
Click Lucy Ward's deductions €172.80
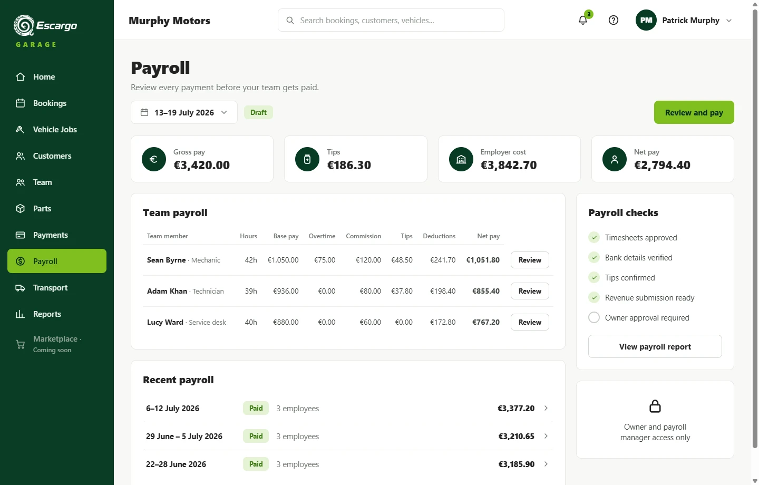click(x=443, y=322)
